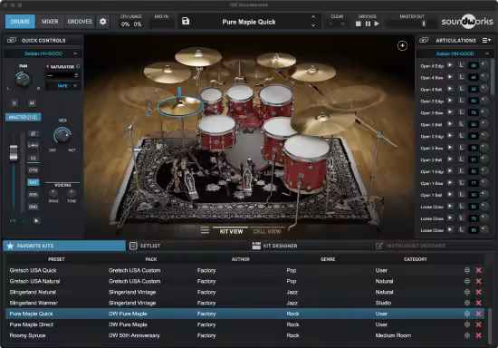
Task: Go to next kit preset with down chevron
Action: 313,25
